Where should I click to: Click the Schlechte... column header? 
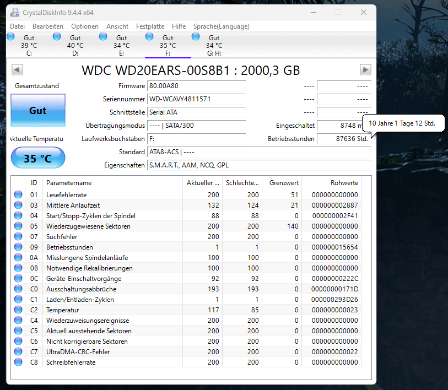pyautogui.click(x=242, y=183)
